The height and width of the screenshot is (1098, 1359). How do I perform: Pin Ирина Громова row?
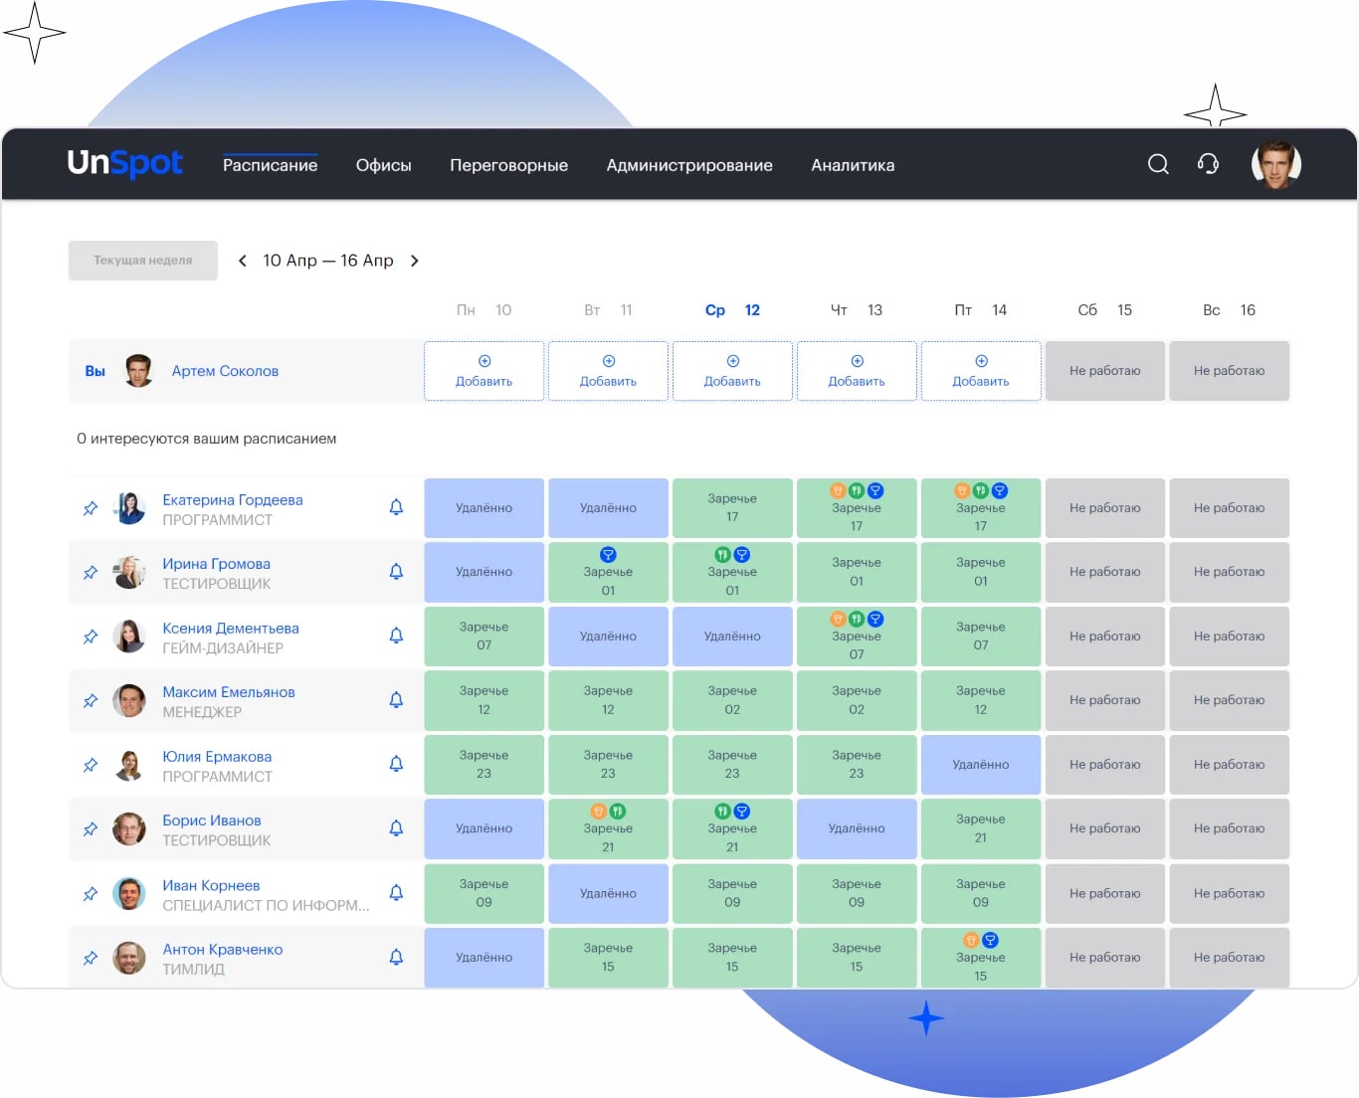pyautogui.click(x=91, y=573)
